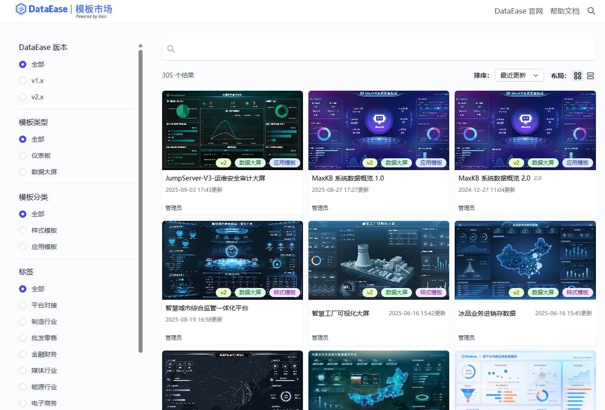Open 帮助文档 in top navigation
Viewport: 605px width, 410px height.
click(565, 11)
